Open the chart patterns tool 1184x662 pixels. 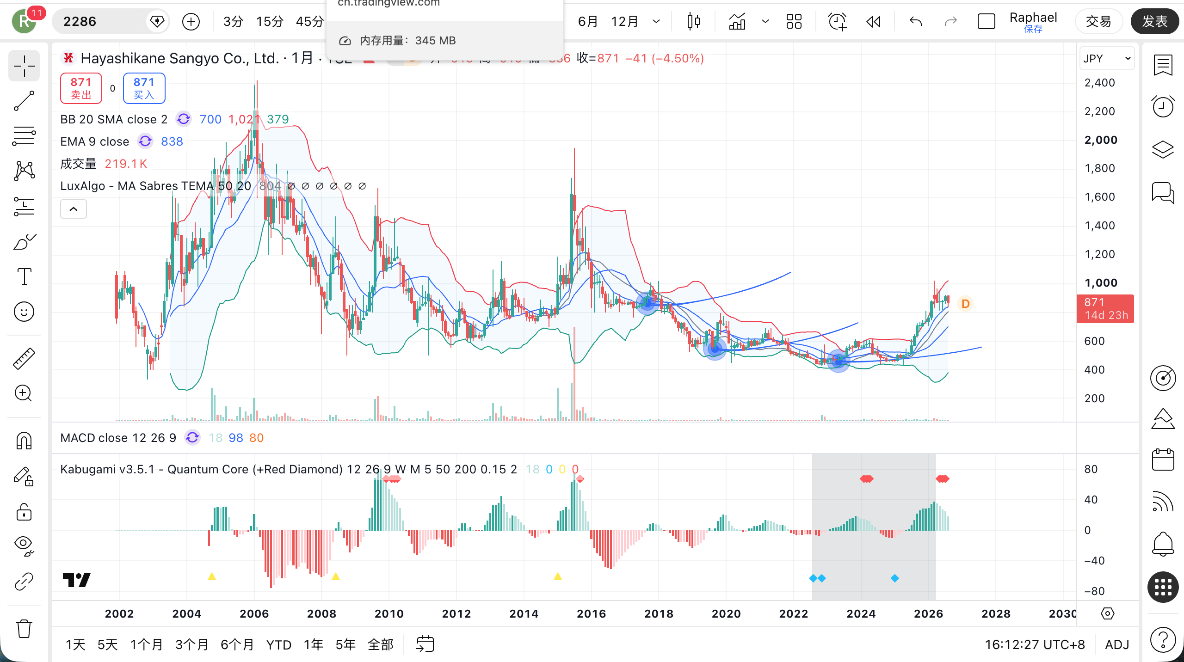[x=24, y=171]
